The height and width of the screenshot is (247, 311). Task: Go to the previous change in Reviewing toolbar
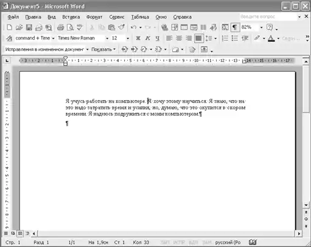(125, 49)
